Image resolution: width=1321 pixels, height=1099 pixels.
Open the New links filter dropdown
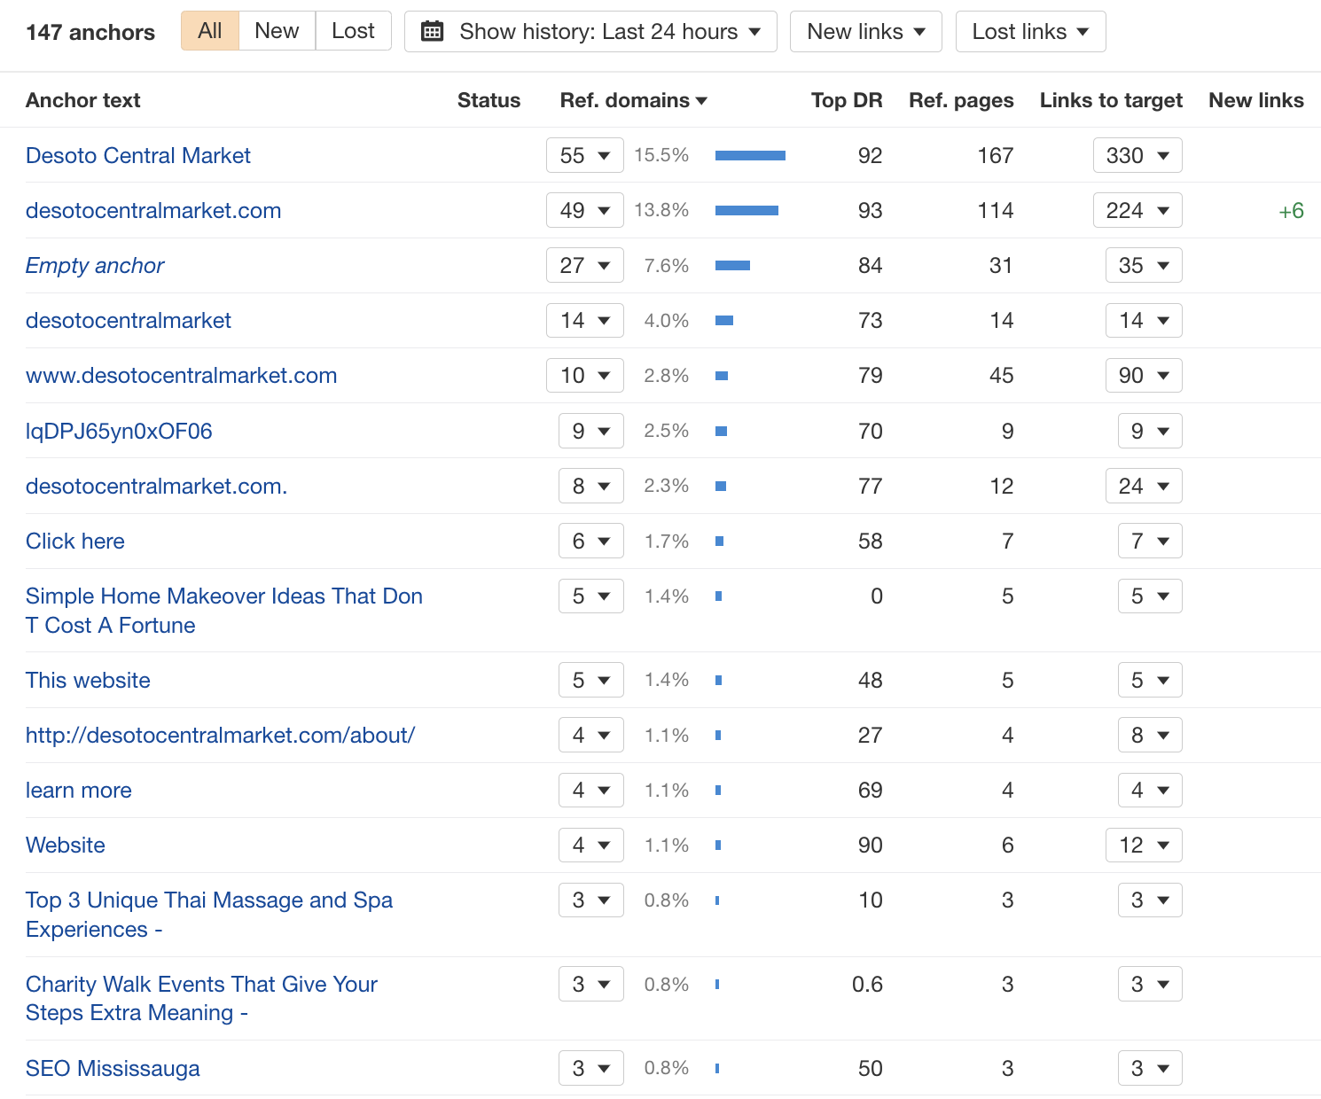866,32
